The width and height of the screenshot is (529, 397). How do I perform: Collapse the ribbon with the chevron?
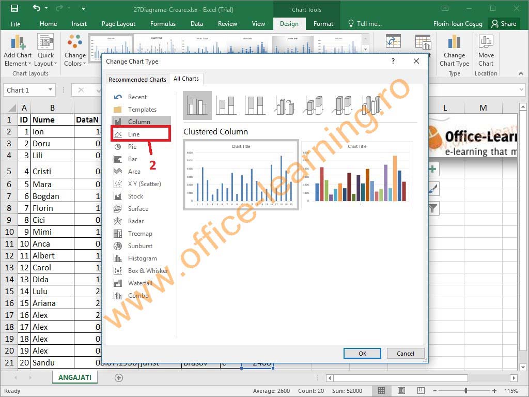click(521, 73)
